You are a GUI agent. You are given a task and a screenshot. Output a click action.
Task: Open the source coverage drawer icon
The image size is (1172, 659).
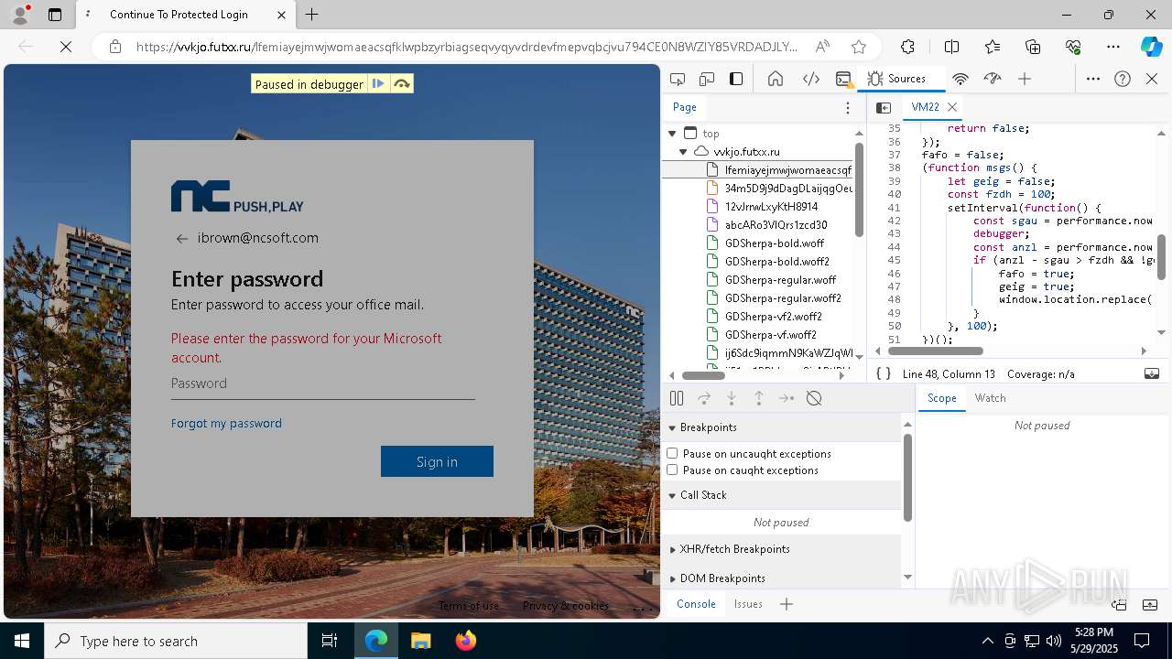[1152, 373]
